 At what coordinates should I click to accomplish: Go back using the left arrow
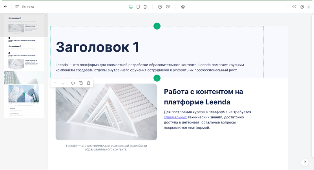pos(5,7)
